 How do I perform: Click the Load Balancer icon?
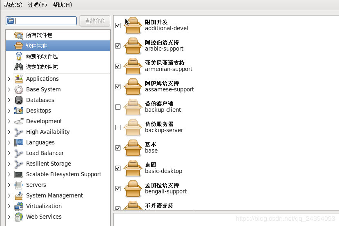coord(19,153)
